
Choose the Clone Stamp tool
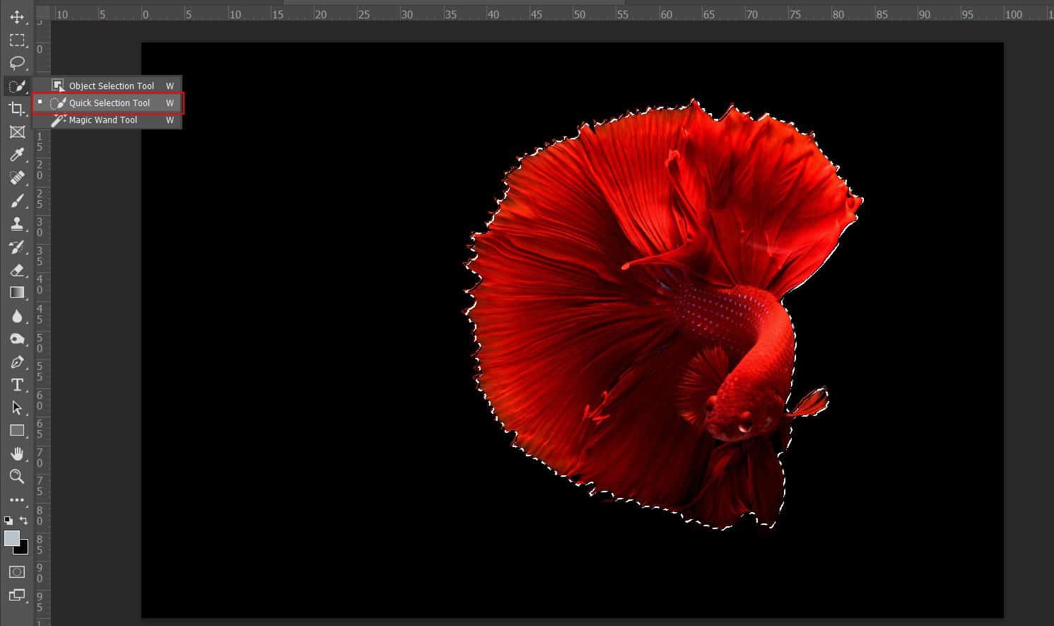pyautogui.click(x=17, y=224)
